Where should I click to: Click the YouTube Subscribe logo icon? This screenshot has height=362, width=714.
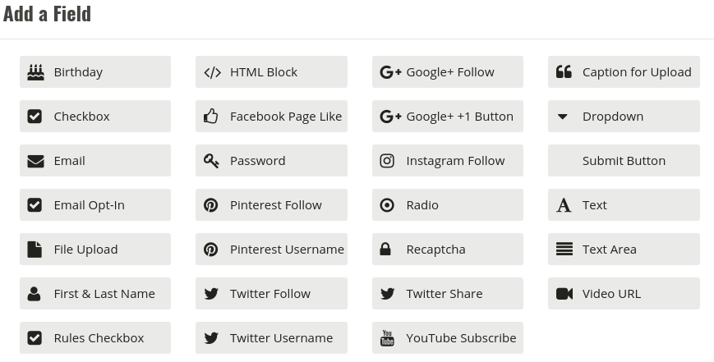click(387, 338)
